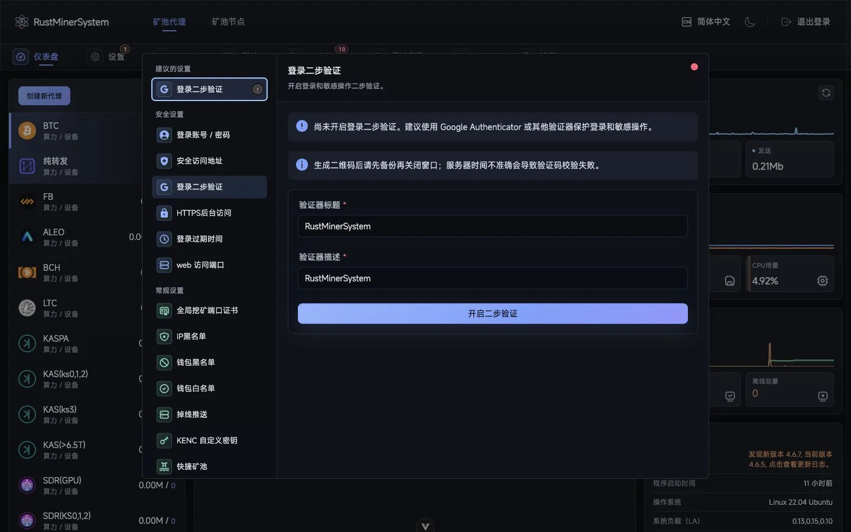Select the KAS(>6.5T) coin icon
The width and height of the screenshot is (851, 532).
(x=27, y=450)
